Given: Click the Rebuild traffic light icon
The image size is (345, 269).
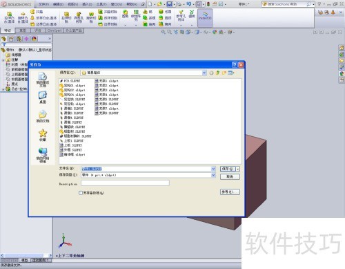Looking at the screenshot, I should (x=208, y=4).
